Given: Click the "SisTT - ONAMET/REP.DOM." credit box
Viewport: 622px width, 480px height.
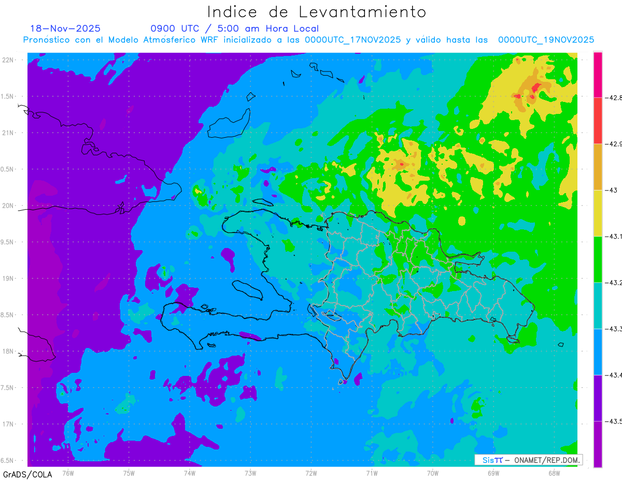Looking at the screenshot, I should (529, 460).
